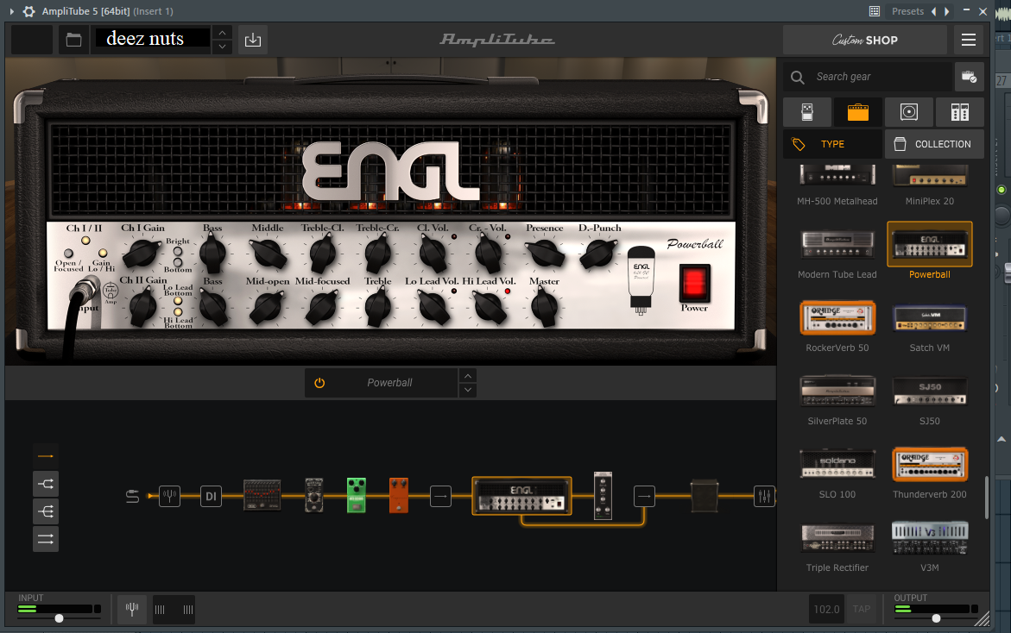Select the DI block in signal chain

pos(211,496)
